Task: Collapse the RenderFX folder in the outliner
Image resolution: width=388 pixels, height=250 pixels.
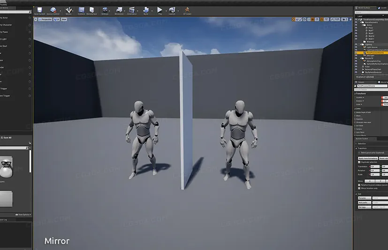Action: coord(361,59)
